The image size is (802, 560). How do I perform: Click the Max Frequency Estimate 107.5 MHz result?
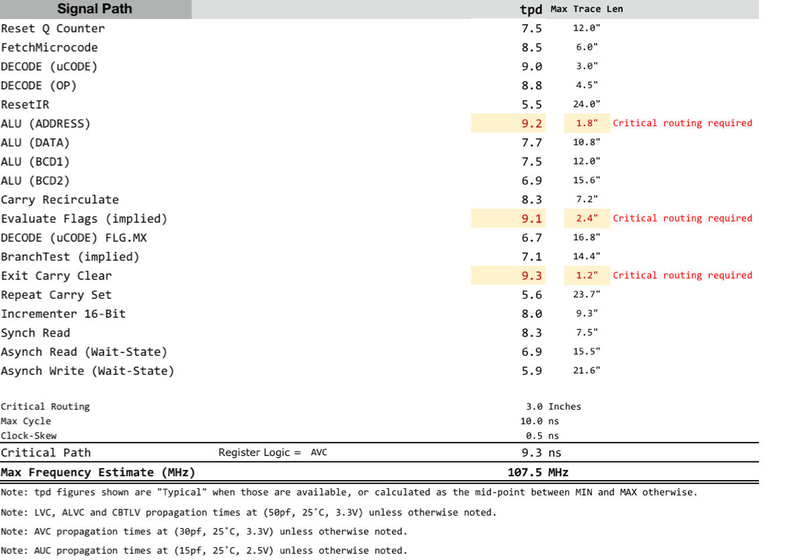(x=538, y=473)
